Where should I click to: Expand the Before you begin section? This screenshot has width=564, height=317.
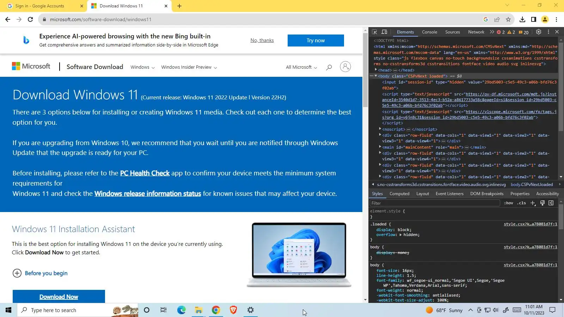pos(40,273)
